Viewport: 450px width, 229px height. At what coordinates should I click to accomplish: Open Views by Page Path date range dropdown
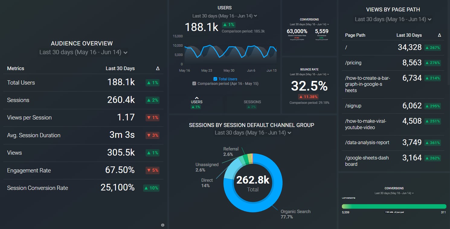click(x=393, y=19)
